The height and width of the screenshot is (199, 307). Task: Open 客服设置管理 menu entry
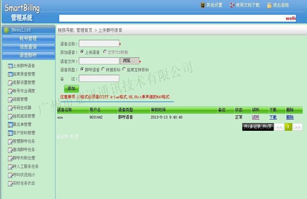point(24,83)
